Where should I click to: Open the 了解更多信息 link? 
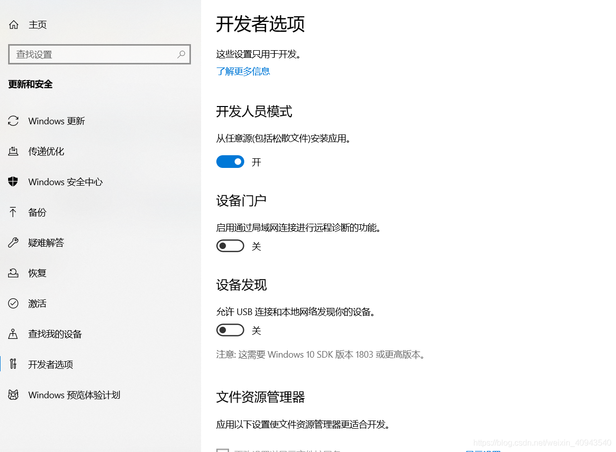[243, 71]
